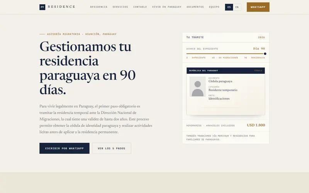Viewport: 309px width, 193px height.
Task: Open the Contable nav item
Action: click(x=140, y=7)
